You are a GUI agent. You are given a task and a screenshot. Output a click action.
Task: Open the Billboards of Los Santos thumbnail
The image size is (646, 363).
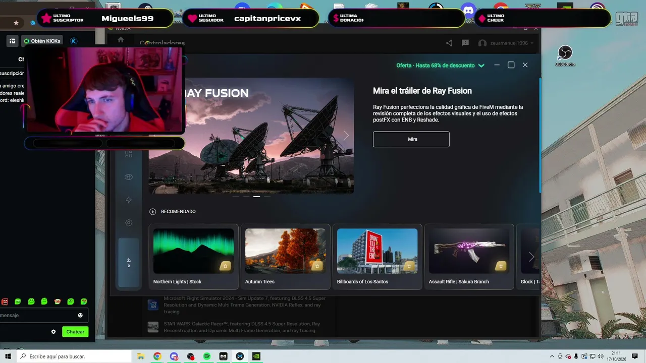[x=378, y=251]
